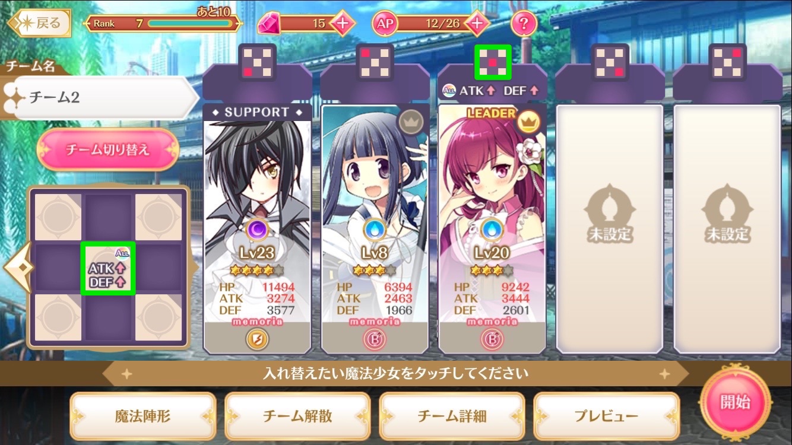This screenshot has width=792, height=445.
Task: Click the memoria icon under the Lv20 card
Action: [492, 339]
